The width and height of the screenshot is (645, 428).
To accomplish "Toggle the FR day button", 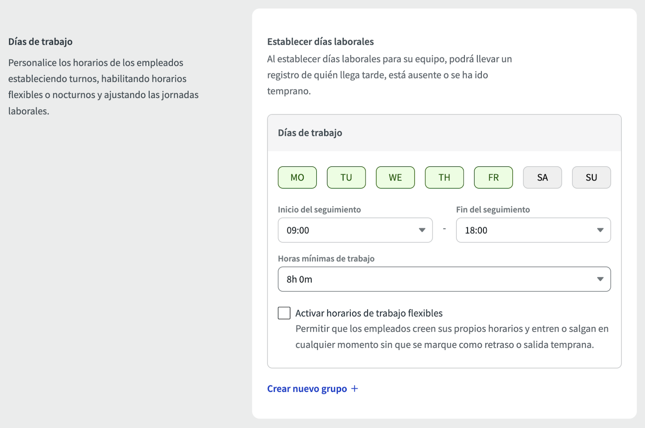I will (x=493, y=177).
